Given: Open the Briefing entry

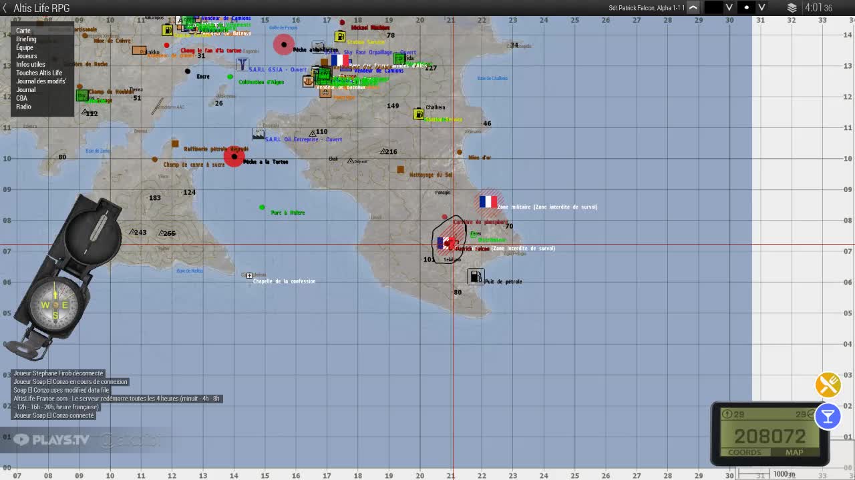Looking at the screenshot, I should click(x=26, y=39).
